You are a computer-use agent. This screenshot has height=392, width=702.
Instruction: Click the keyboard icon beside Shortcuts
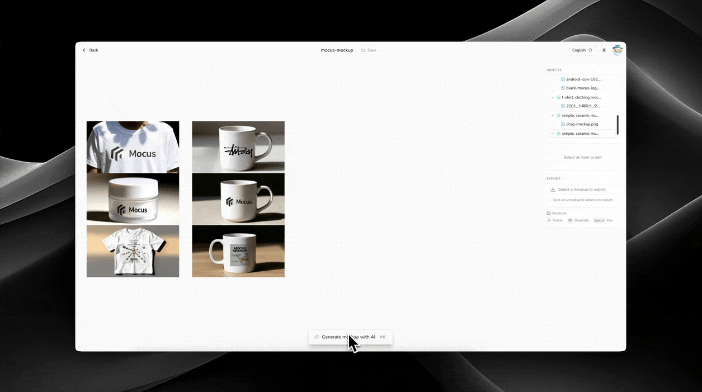click(548, 213)
